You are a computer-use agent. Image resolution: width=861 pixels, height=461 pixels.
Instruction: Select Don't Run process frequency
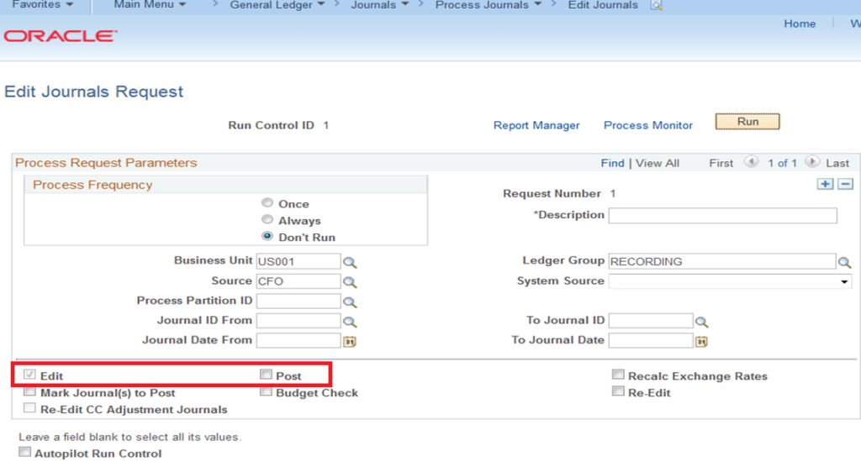click(x=267, y=236)
